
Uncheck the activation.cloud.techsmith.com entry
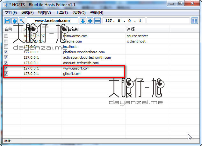pyautogui.click(x=6, y=57)
